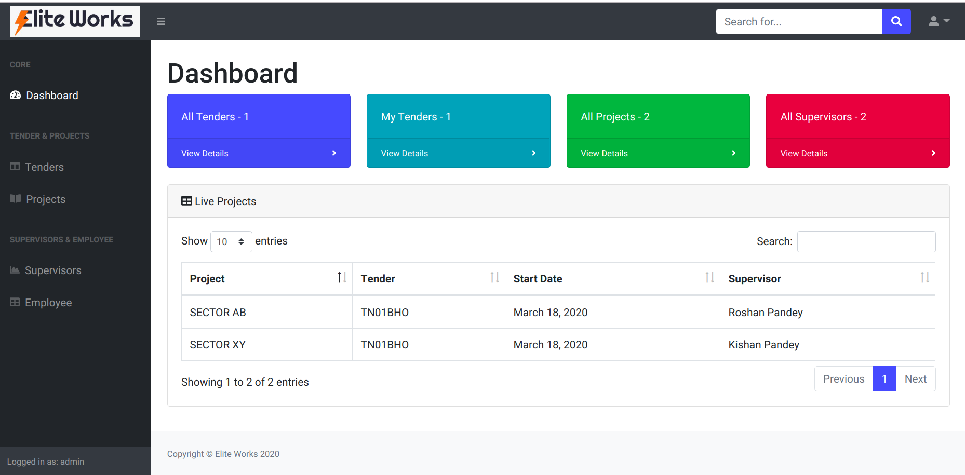This screenshot has width=965, height=475.
Task: Toggle sorting on the Supervisor column
Action: pos(924,278)
